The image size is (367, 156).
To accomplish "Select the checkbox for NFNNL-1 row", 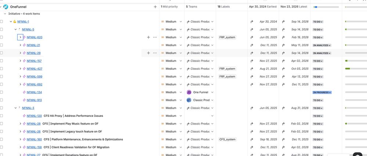I will 1,22.
